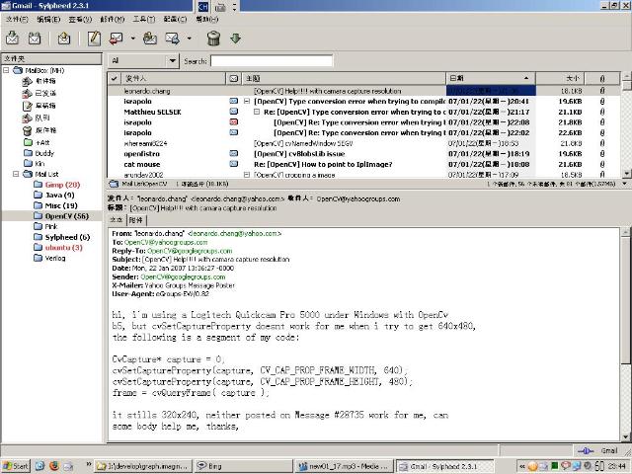Select the queue folder icon under MailBox
The height and width of the screenshot is (474, 632).
tap(27, 118)
